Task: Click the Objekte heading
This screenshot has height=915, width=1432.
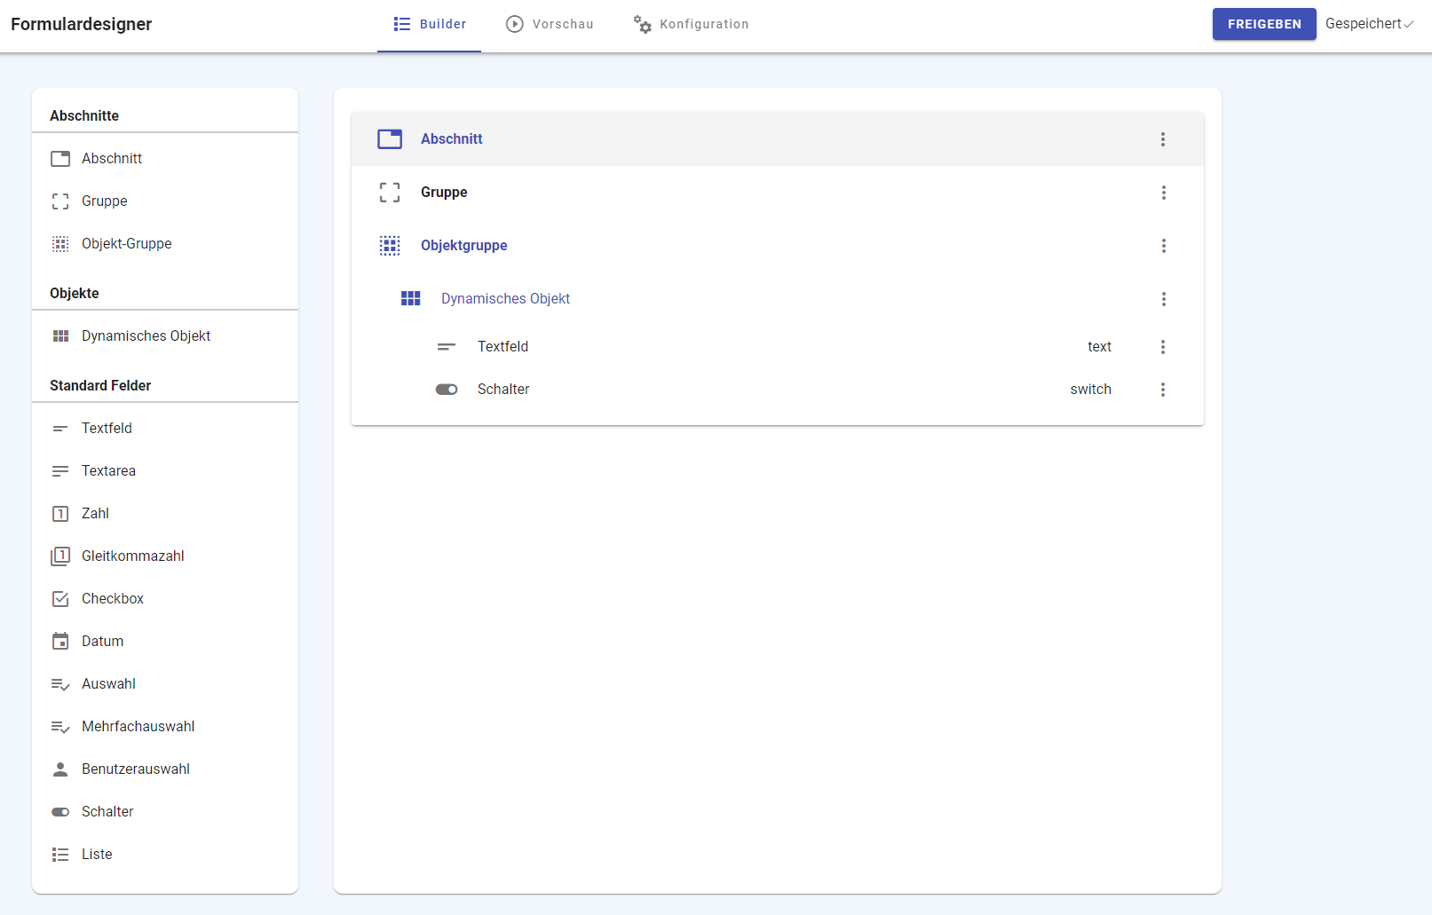Action: [x=75, y=294]
